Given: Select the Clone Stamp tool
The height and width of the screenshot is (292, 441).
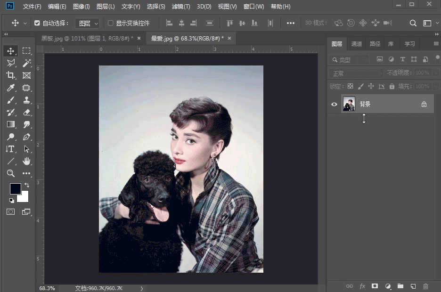Looking at the screenshot, I should click(26, 100).
